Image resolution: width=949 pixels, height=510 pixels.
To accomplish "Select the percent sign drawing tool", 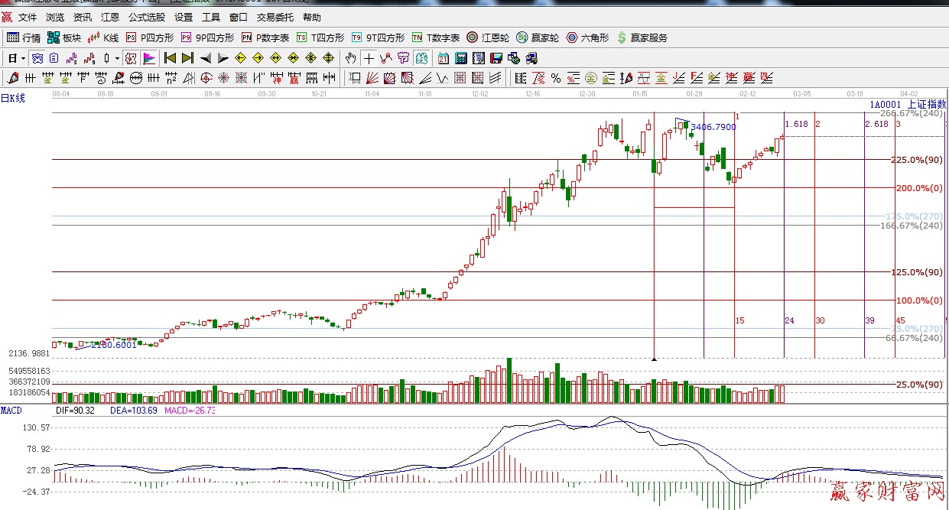I will (x=556, y=78).
